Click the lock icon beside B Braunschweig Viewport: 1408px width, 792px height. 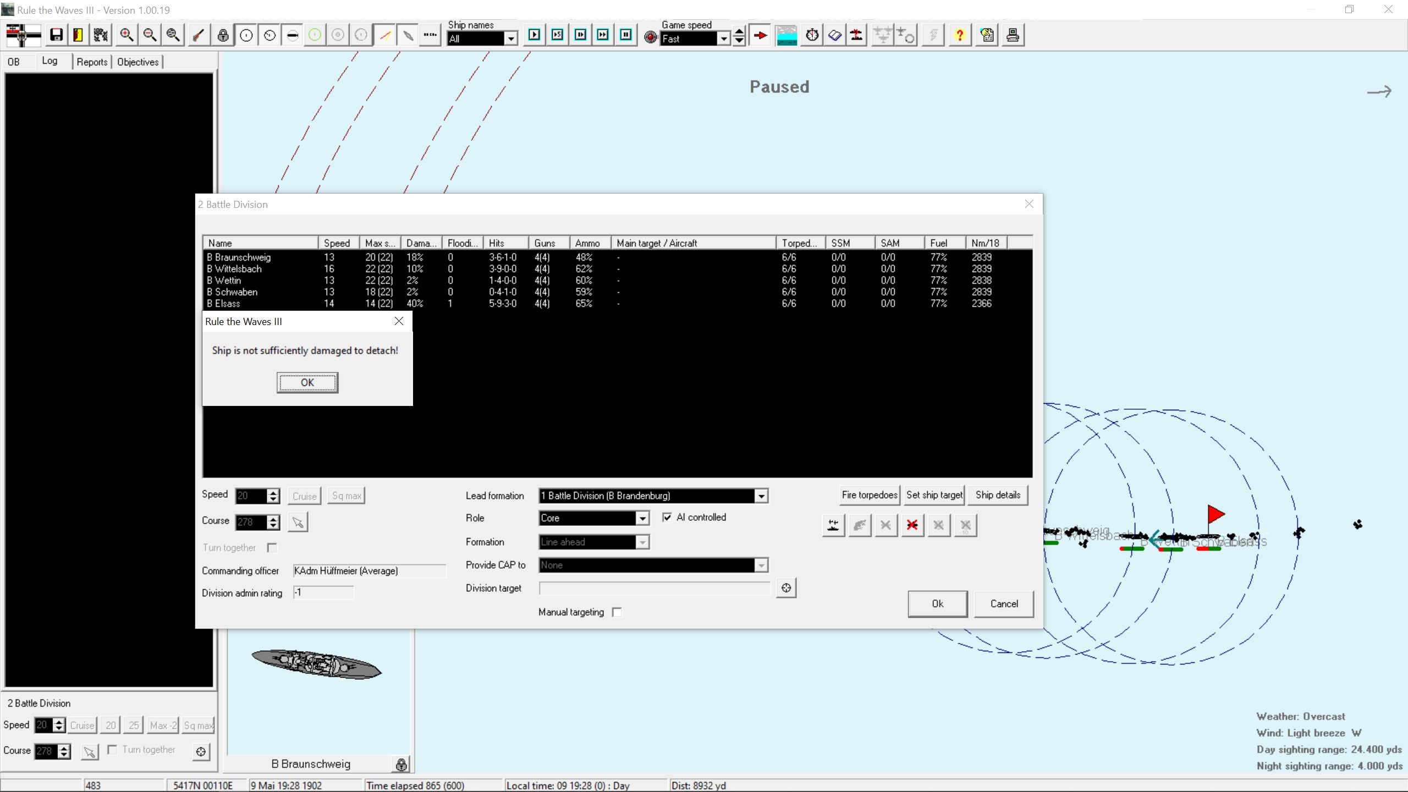pyautogui.click(x=402, y=764)
